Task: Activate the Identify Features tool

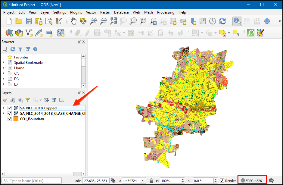Action: click(x=237, y=21)
